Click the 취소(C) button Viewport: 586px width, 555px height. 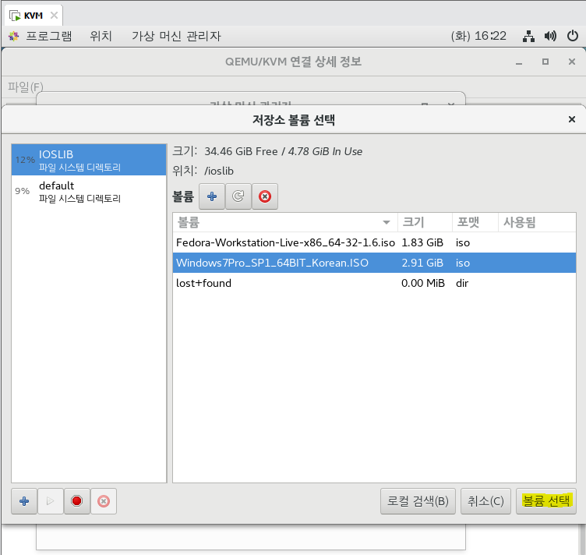[485, 500]
